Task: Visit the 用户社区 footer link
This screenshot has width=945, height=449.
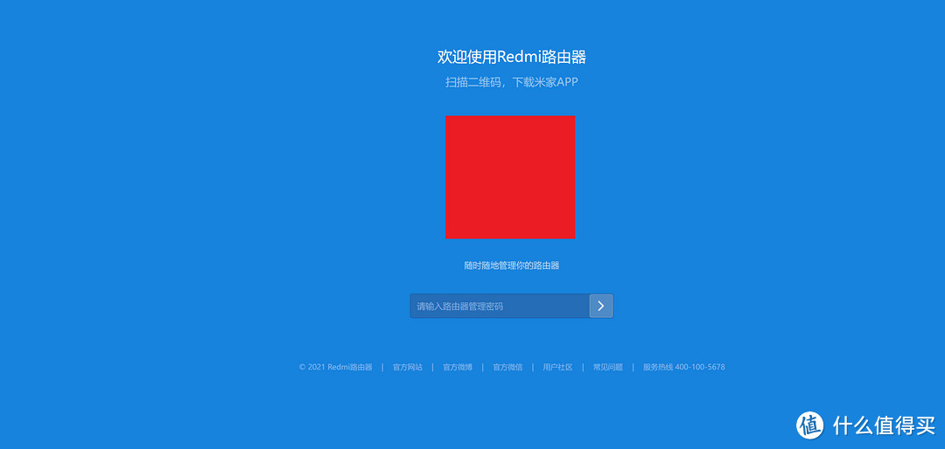Action: pyautogui.click(x=557, y=367)
